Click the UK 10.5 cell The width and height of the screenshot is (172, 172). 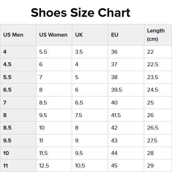90,166
